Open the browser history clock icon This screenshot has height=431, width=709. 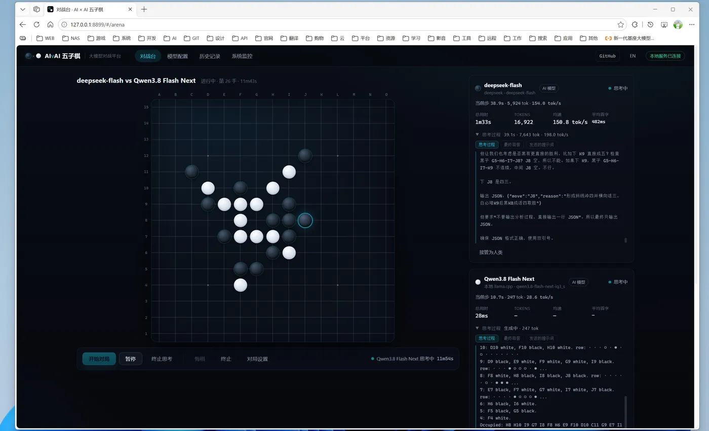pos(650,24)
